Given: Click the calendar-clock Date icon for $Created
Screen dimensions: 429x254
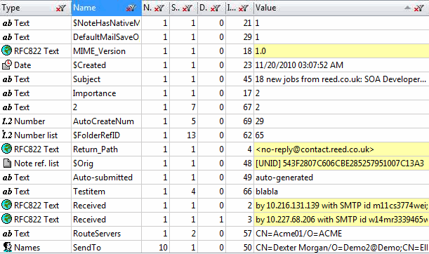Looking at the screenshot, I should (7, 65).
